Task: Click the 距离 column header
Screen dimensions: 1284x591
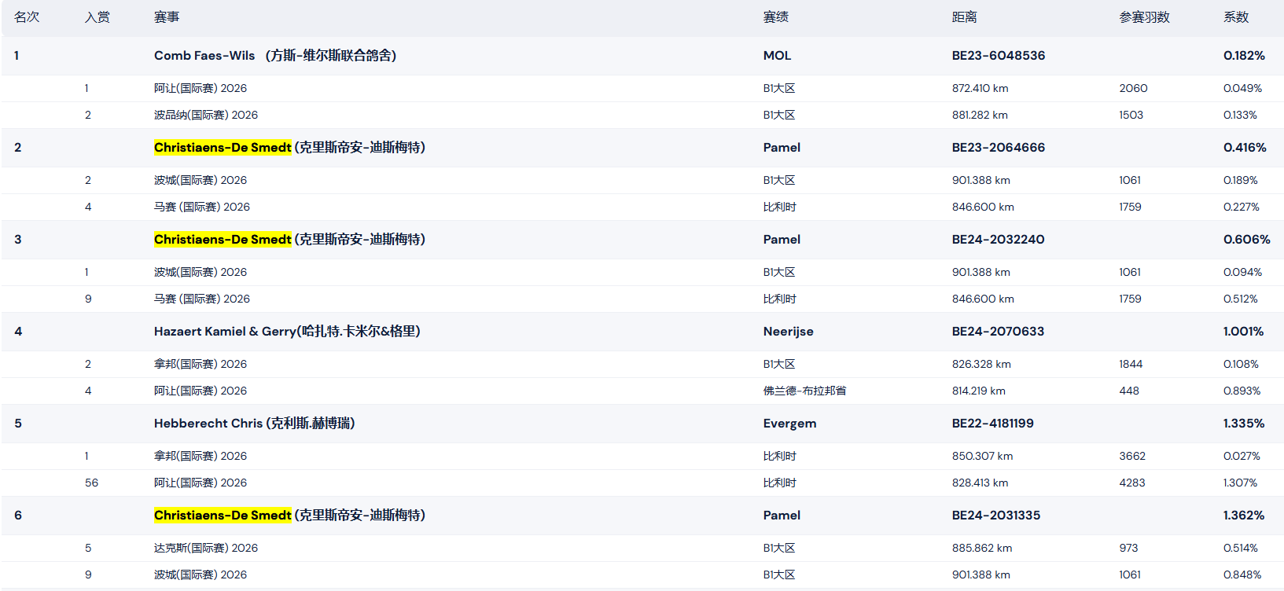Action: pos(965,17)
